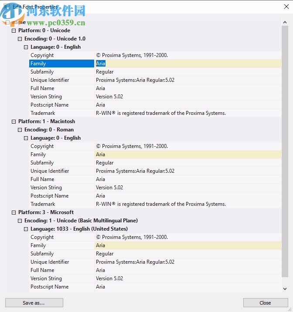Collapse Platform: 3 - Microsoft node
Image resolution: width=293 pixels, height=312 pixels.
click(x=14, y=212)
